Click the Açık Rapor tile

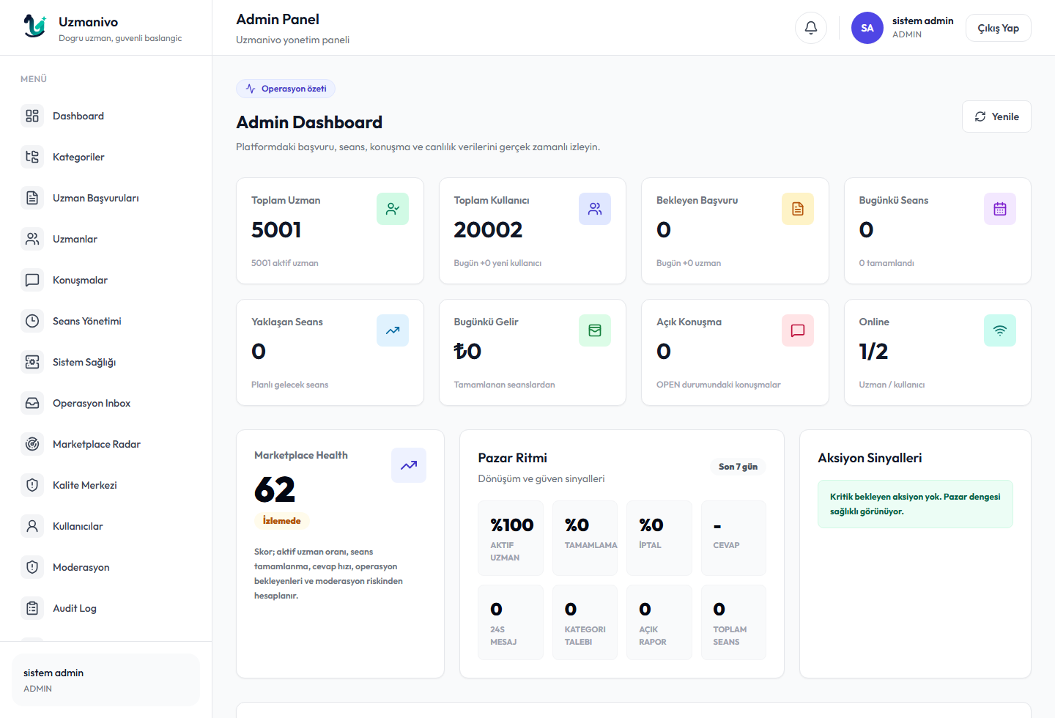point(659,622)
